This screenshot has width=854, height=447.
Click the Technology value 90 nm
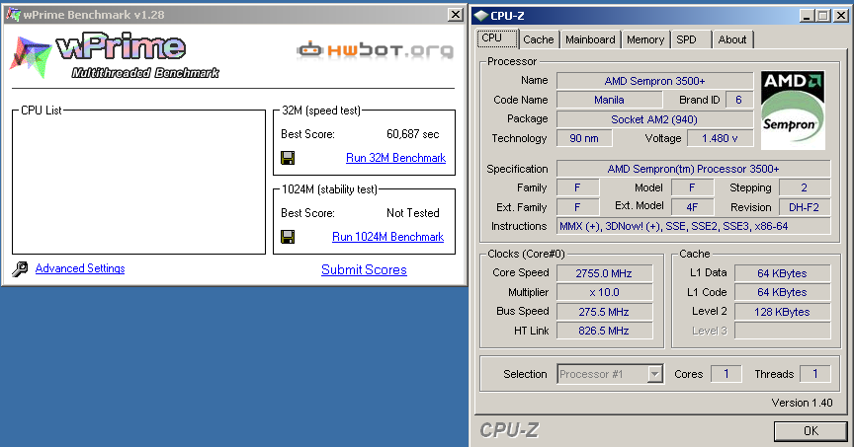pos(584,139)
